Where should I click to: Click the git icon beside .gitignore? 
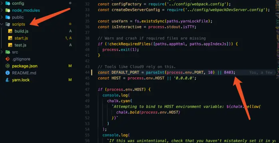[8, 59]
